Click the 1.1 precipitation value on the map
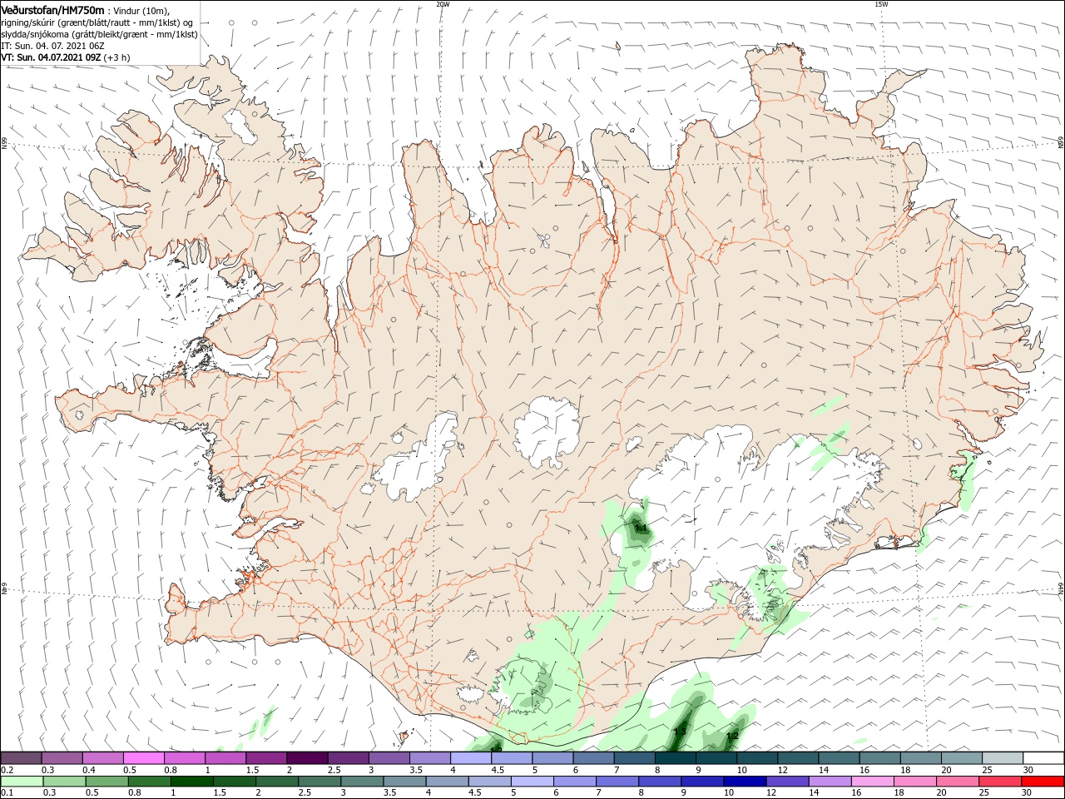The image size is (1065, 799). click(641, 528)
